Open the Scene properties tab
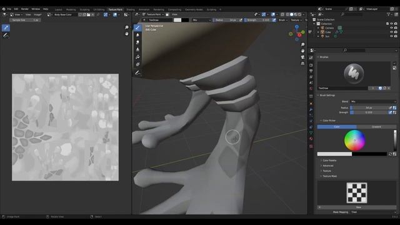 [311, 82]
